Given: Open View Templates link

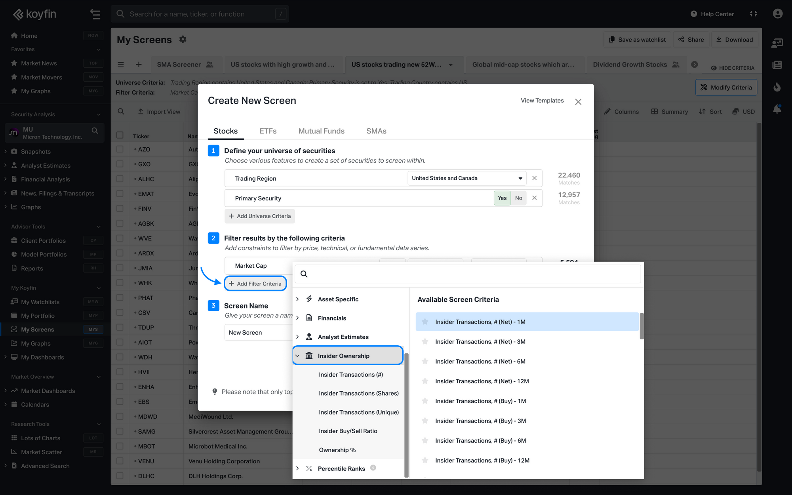Looking at the screenshot, I should (x=542, y=101).
